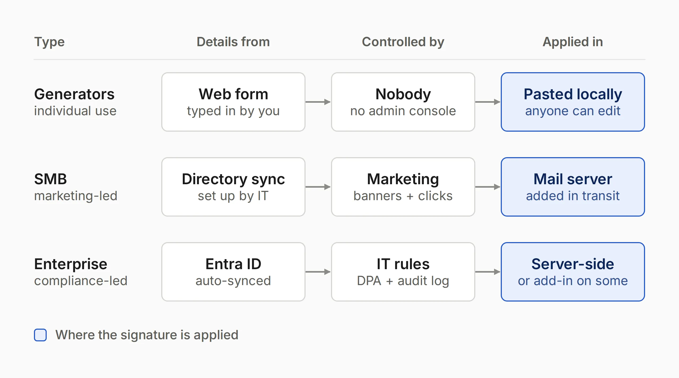Click the 'Pasted locally anyone can edit' box
The image size is (679, 378).
(x=573, y=102)
